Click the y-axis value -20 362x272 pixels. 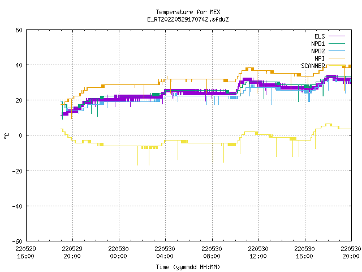tap(18, 171)
